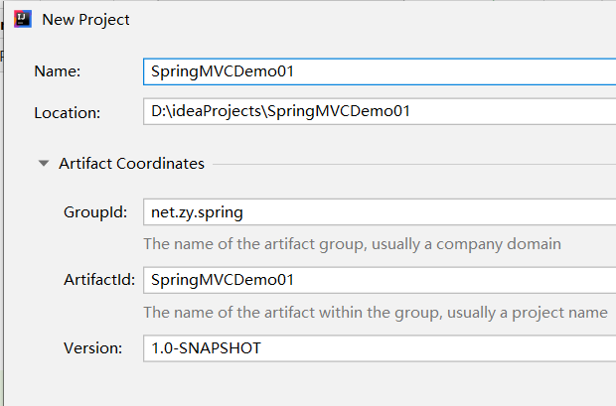616x406 pixels.
Task: Click empty title bar area right of New Project
Action: coord(378,20)
